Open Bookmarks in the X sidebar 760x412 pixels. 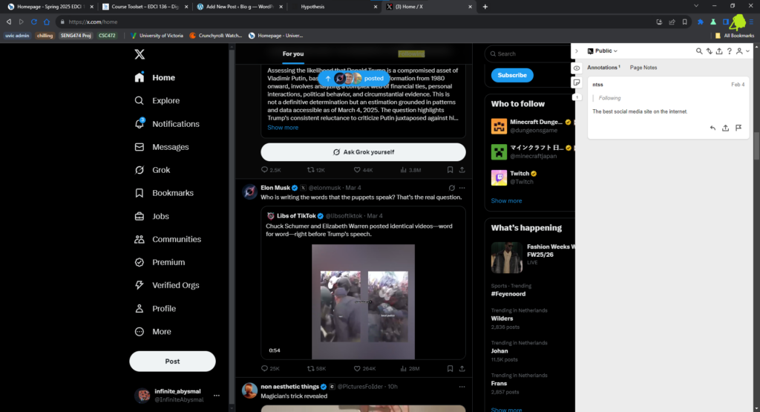(163, 193)
